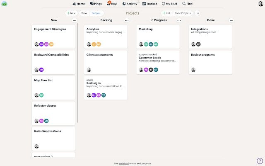Screen dimensions: 265x166
Task: Open the archived teams and projects link
Action: [124, 164]
